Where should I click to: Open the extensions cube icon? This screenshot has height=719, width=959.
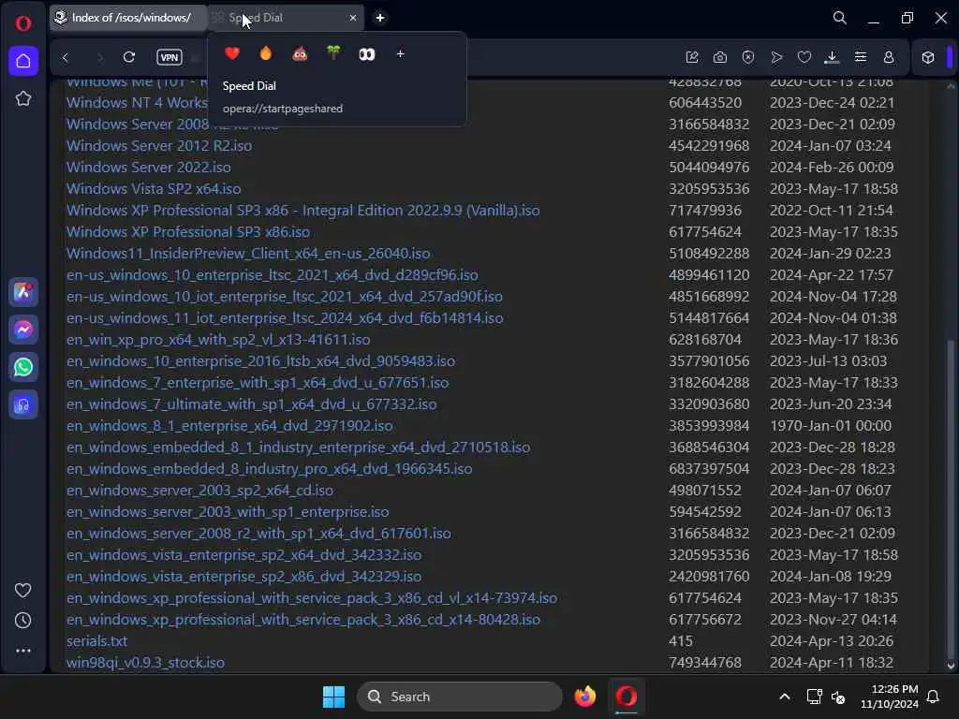click(928, 57)
